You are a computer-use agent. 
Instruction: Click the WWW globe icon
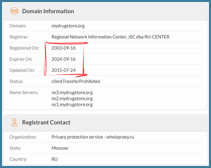(x=14, y=11)
